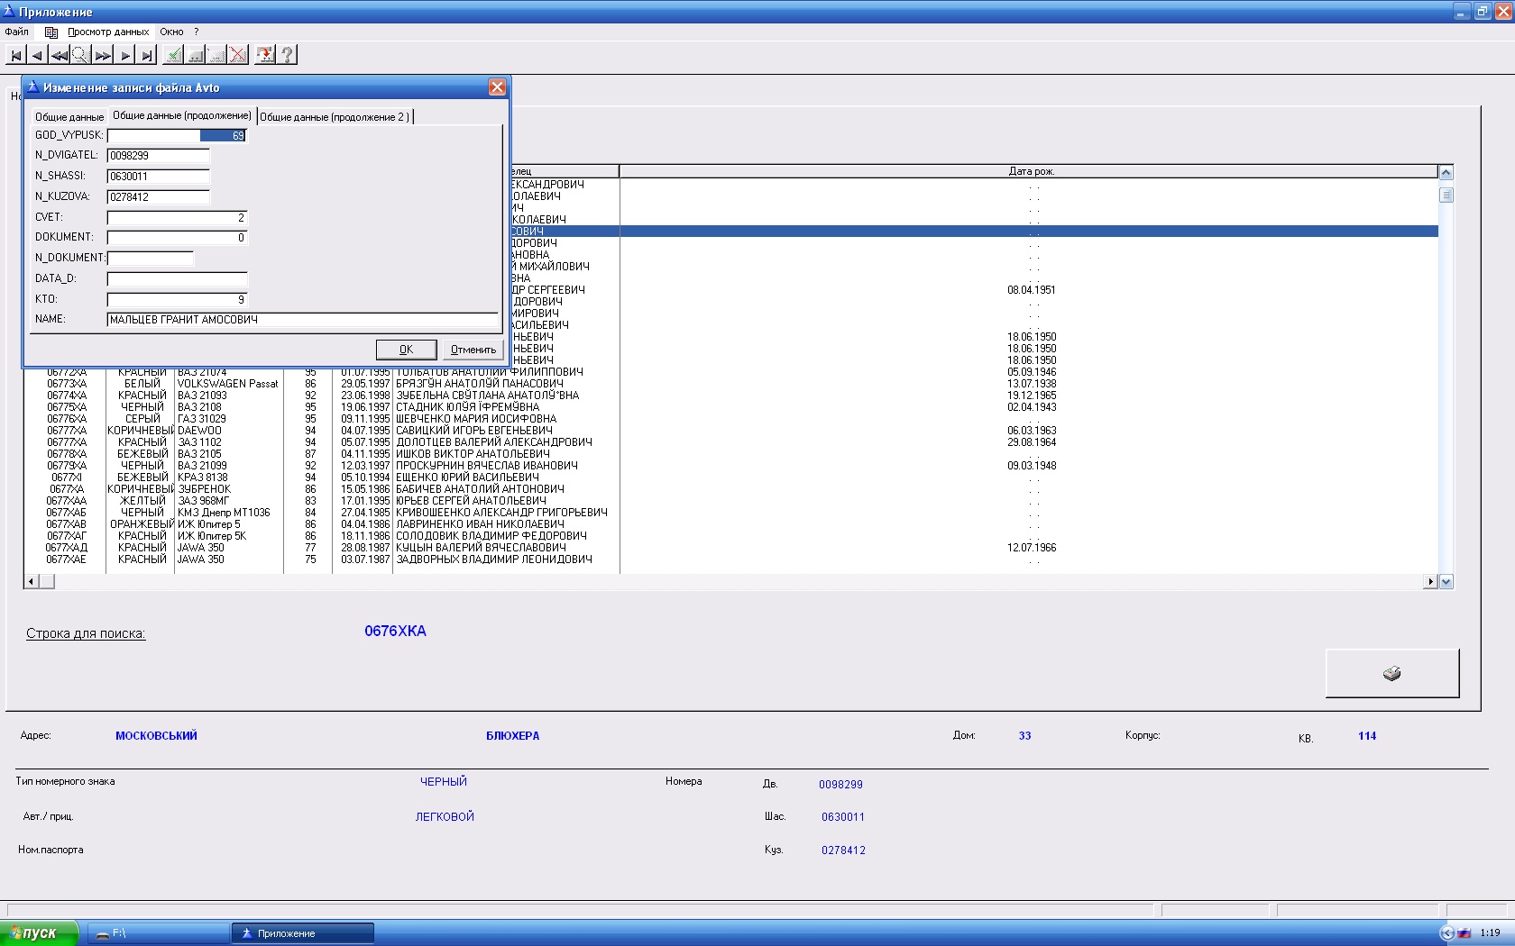Image resolution: width=1515 pixels, height=946 pixels.
Task: Jump to the last record
Action: point(147,55)
